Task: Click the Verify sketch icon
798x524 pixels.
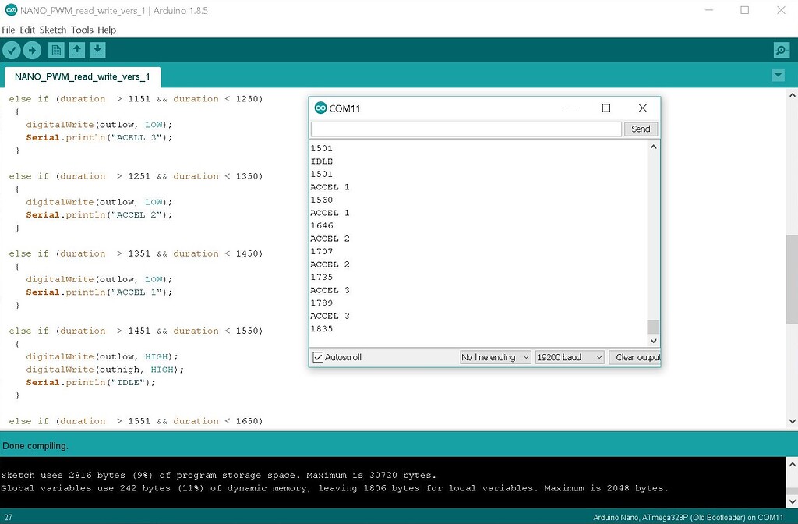Action: (x=12, y=49)
